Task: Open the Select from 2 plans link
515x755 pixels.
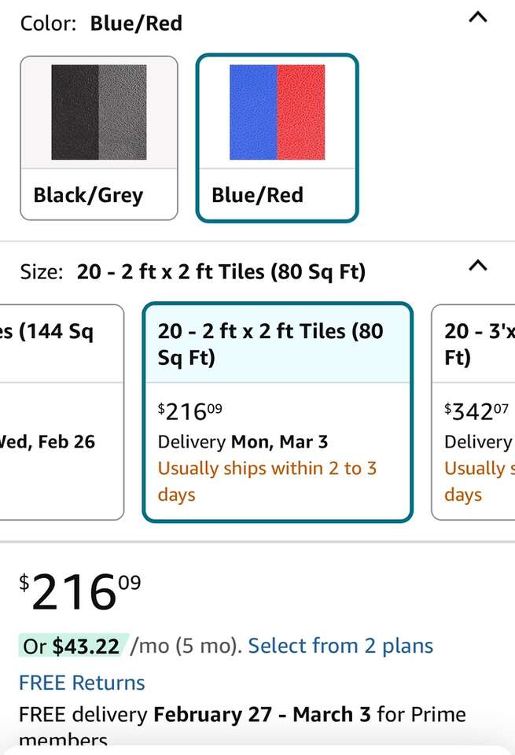Action: [340, 646]
